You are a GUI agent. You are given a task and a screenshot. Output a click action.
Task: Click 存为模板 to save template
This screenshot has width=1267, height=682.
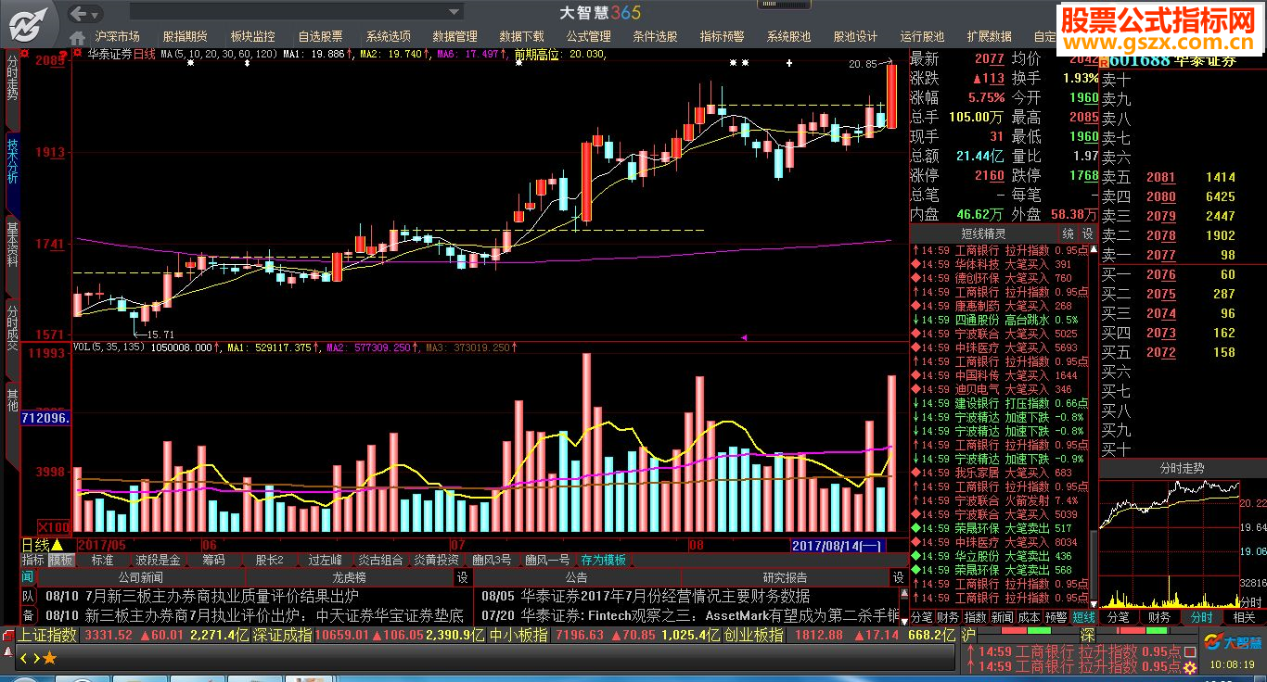(x=603, y=560)
